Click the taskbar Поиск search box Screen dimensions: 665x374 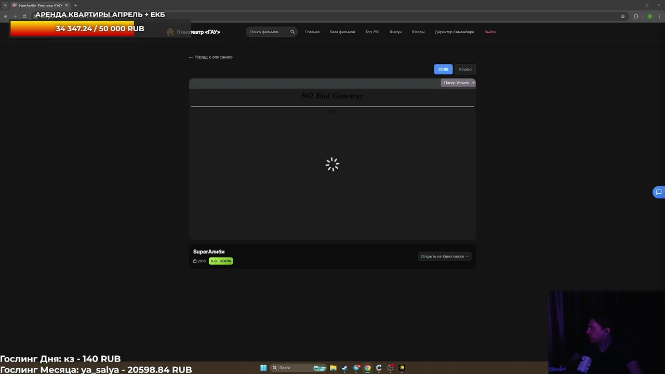coord(299,368)
